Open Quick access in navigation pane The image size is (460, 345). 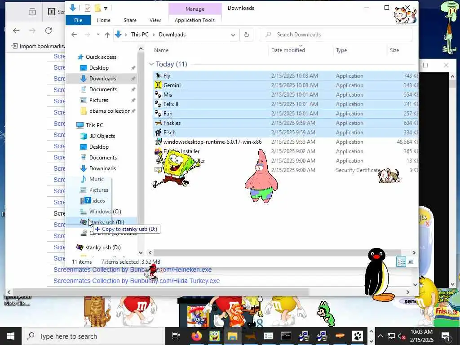pos(101,57)
